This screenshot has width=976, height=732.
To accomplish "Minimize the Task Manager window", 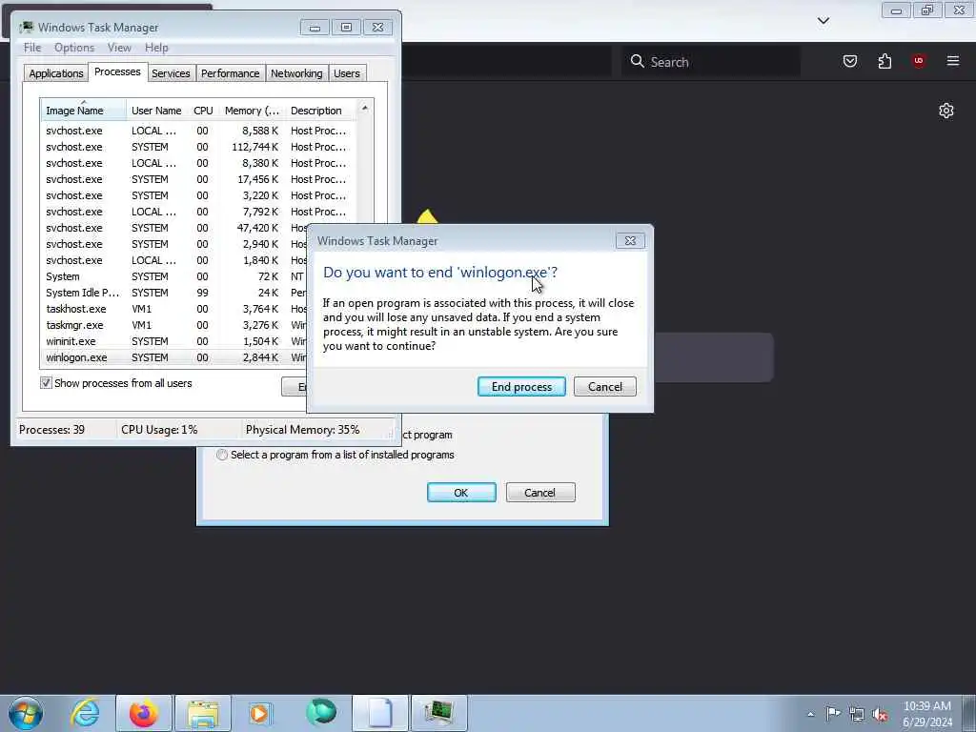I will point(315,28).
